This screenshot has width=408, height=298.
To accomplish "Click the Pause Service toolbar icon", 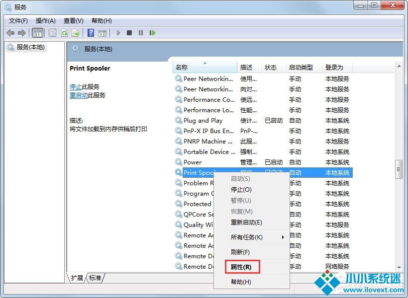I will (141, 33).
